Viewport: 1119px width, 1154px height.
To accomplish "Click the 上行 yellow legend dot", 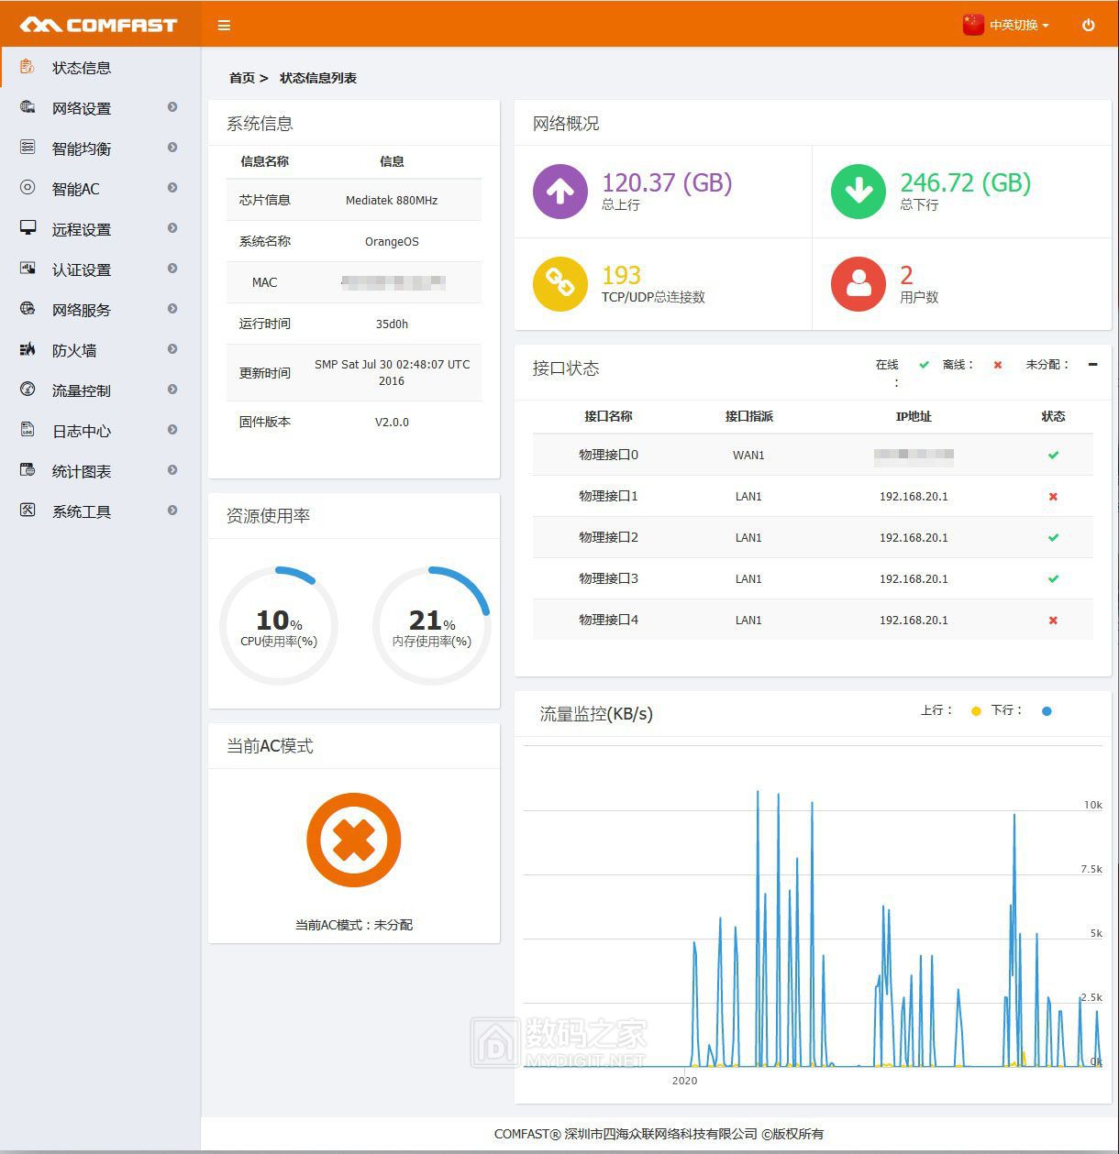I will pos(976,711).
